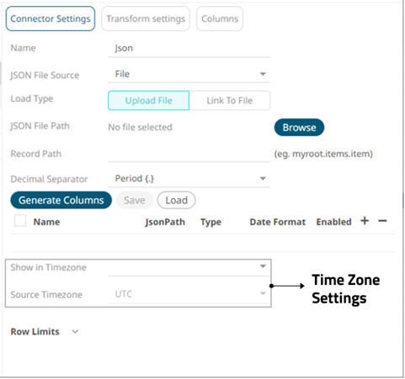Viewport: 405px width, 379px height.
Task: Open the Decimal Separator dropdown
Action: [x=189, y=178]
